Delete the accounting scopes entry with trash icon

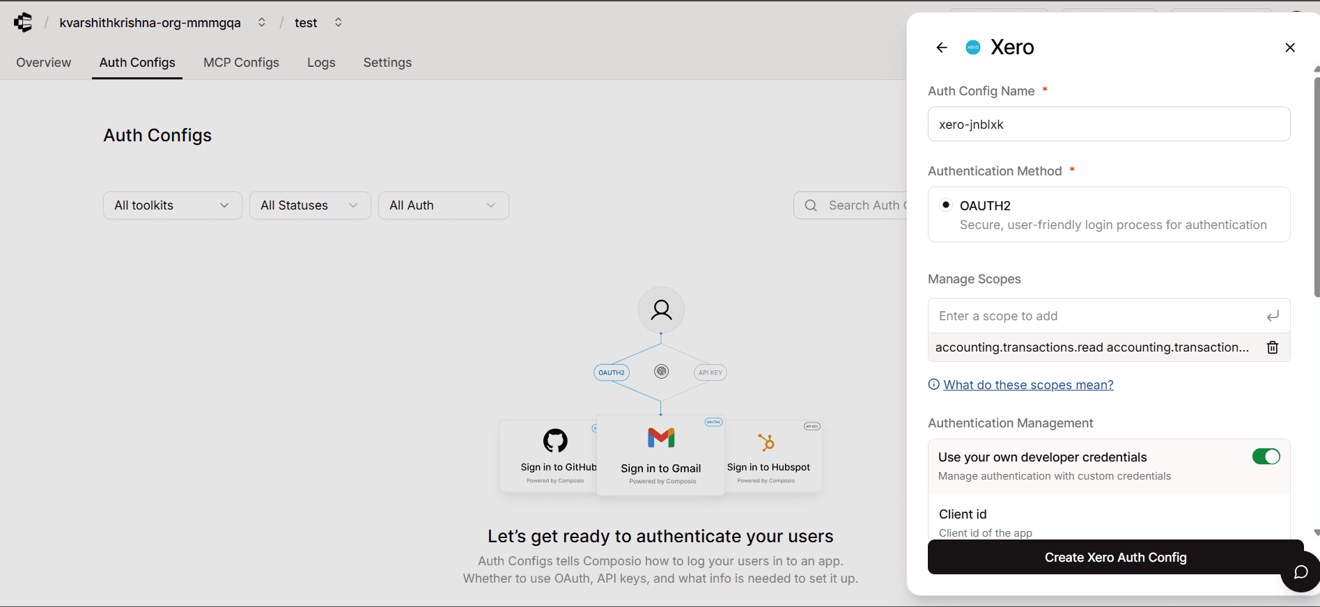point(1273,347)
